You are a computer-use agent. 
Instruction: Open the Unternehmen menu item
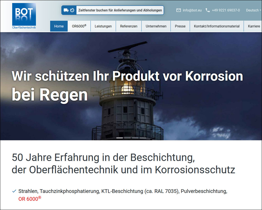(156, 26)
